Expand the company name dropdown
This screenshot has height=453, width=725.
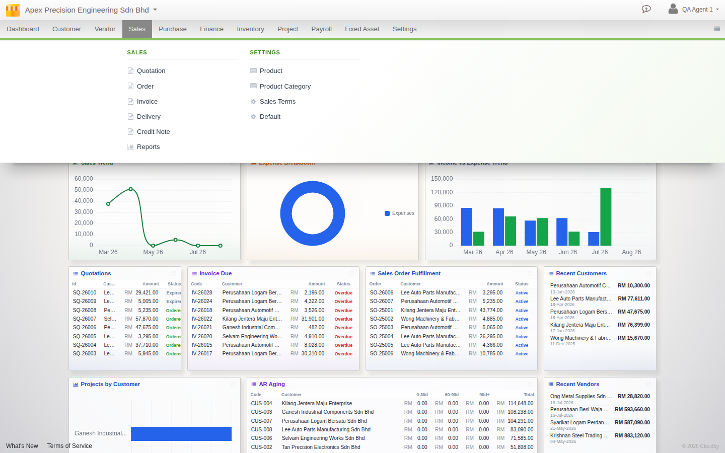(x=155, y=10)
